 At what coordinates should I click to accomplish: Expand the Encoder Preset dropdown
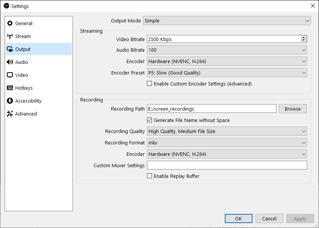(227, 73)
